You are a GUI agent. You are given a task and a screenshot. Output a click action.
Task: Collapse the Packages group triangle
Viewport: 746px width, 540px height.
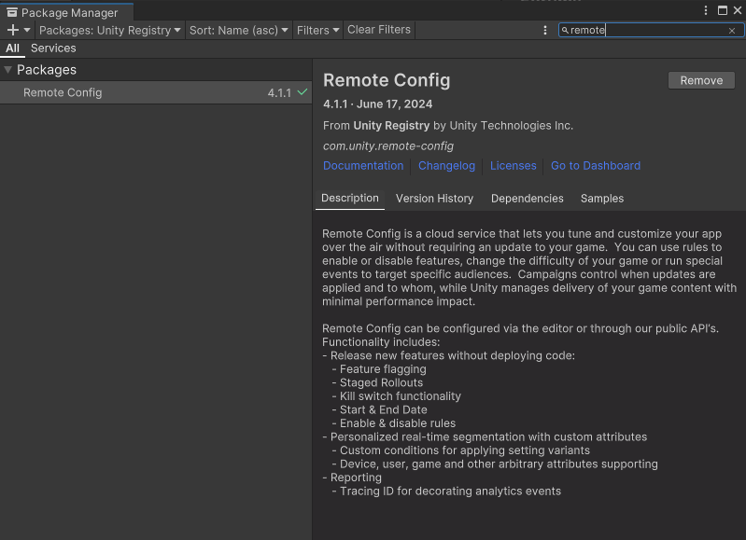tap(7, 69)
